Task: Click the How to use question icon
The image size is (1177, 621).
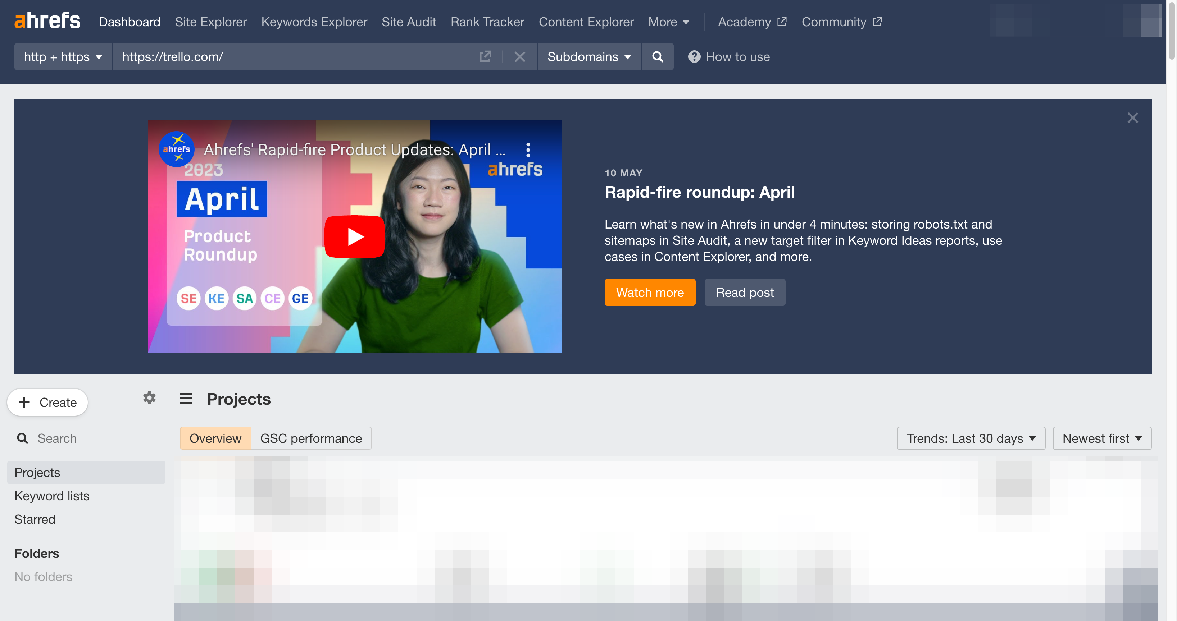Action: point(694,57)
